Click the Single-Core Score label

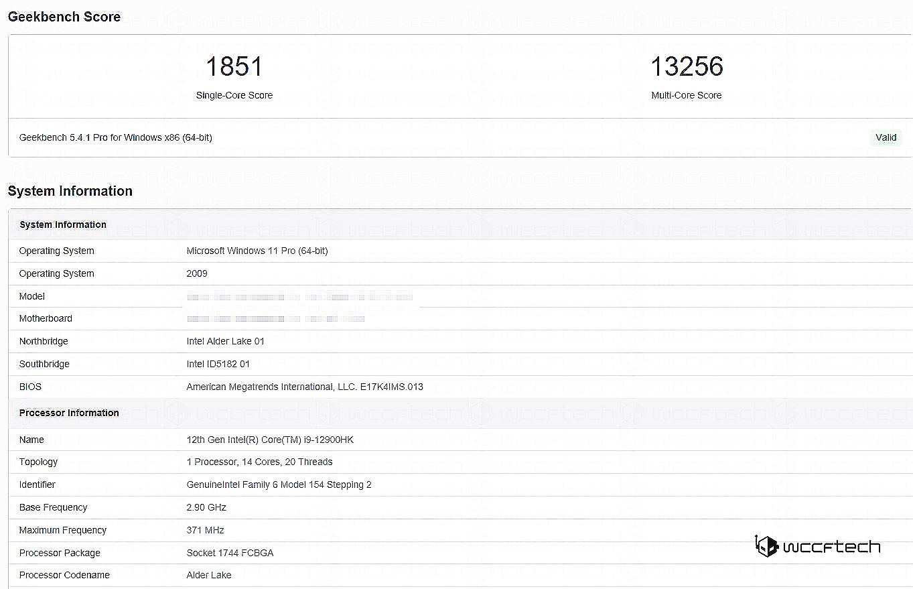pyautogui.click(x=234, y=95)
